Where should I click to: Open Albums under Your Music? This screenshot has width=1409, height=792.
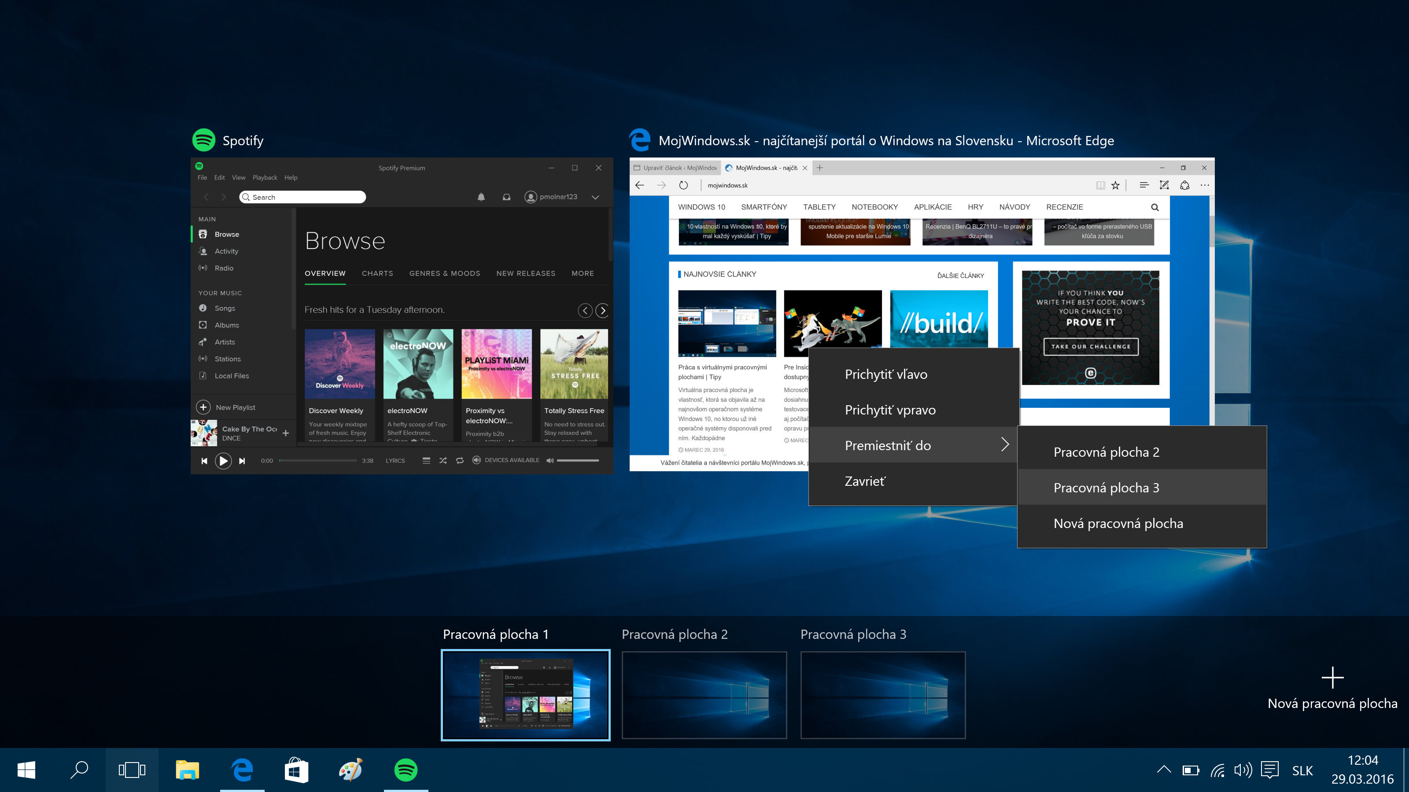pyautogui.click(x=219, y=325)
